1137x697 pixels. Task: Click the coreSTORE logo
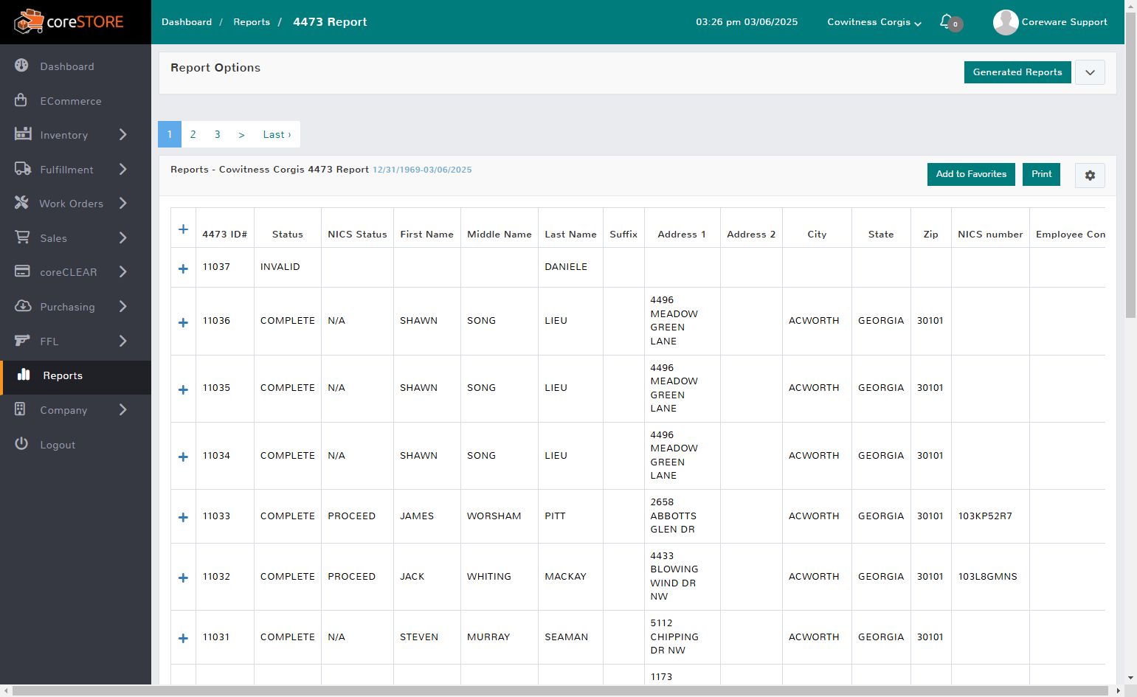pos(69,22)
